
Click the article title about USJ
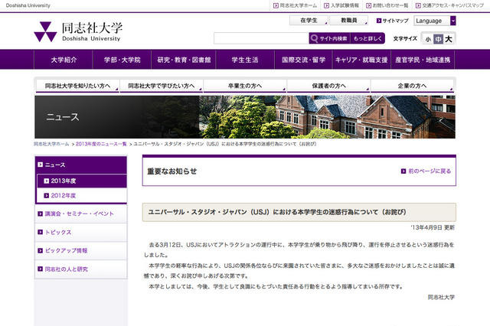(277, 212)
